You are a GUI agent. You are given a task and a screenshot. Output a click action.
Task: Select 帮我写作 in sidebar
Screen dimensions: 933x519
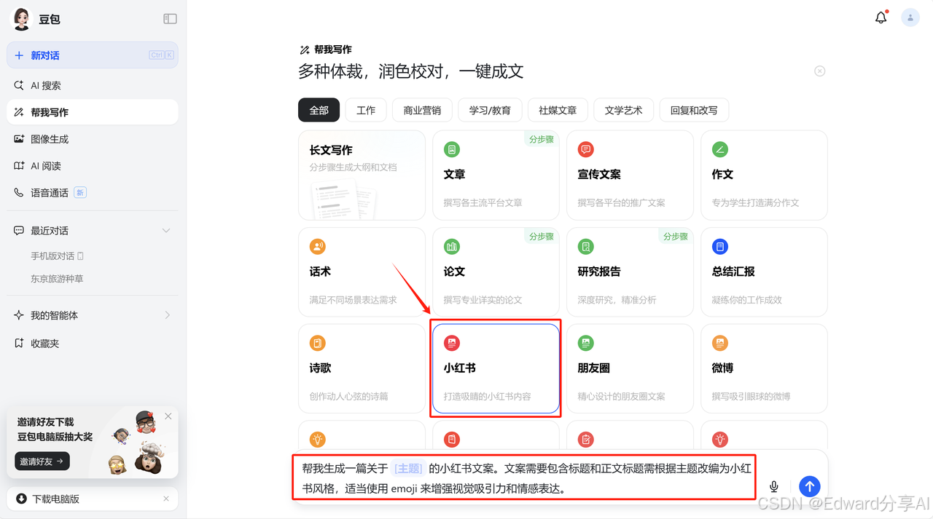[93, 112]
